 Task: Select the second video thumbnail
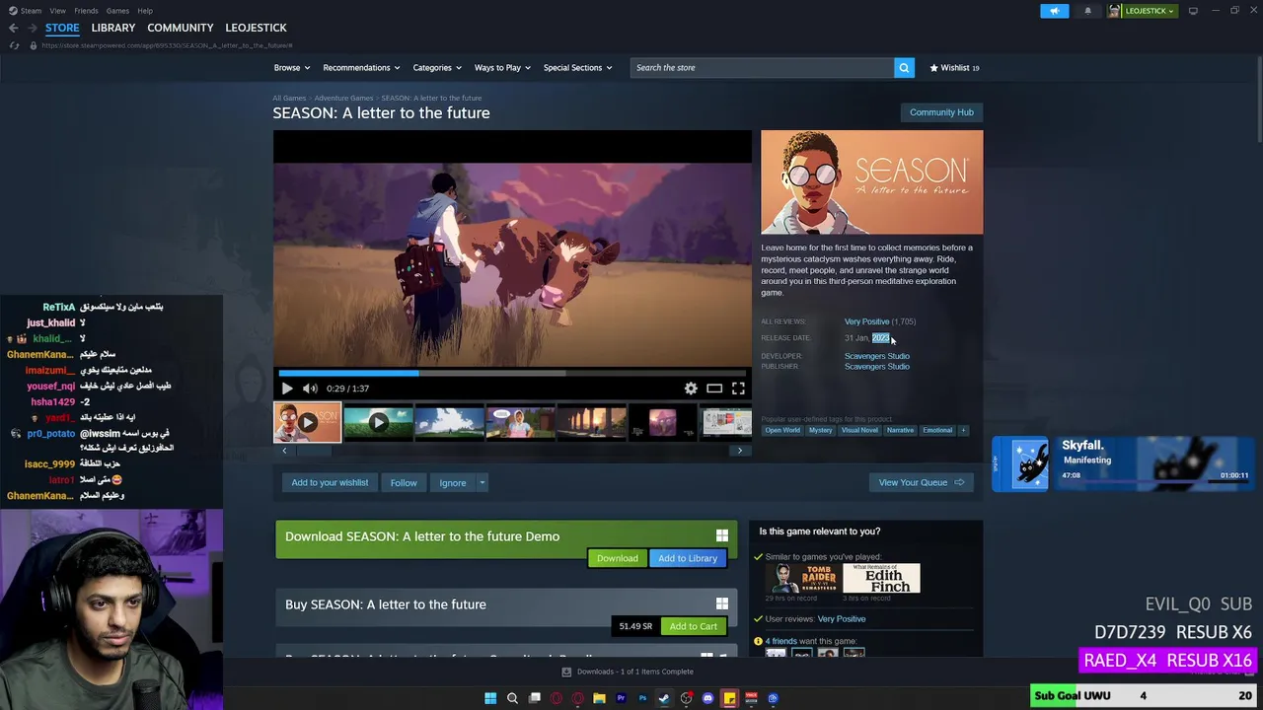click(378, 422)
